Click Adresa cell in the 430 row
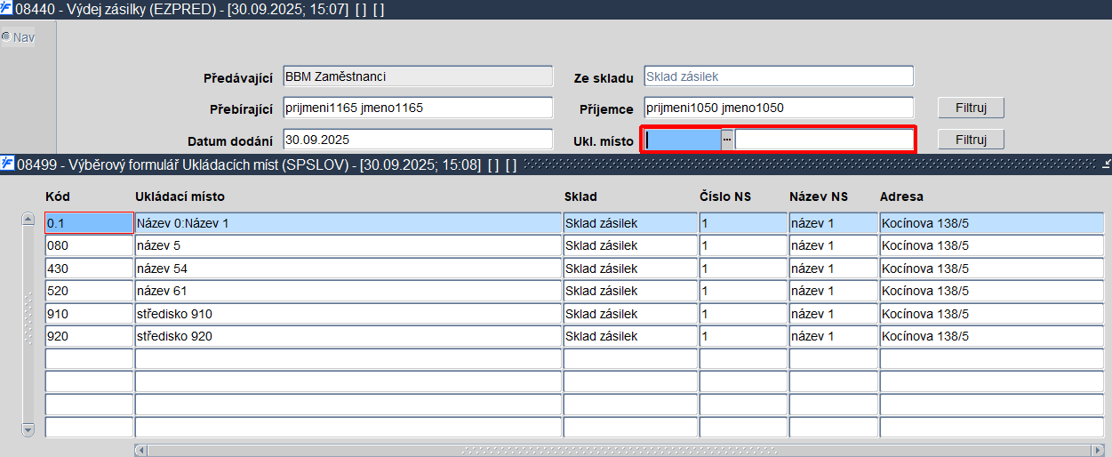 click(991, 268)
